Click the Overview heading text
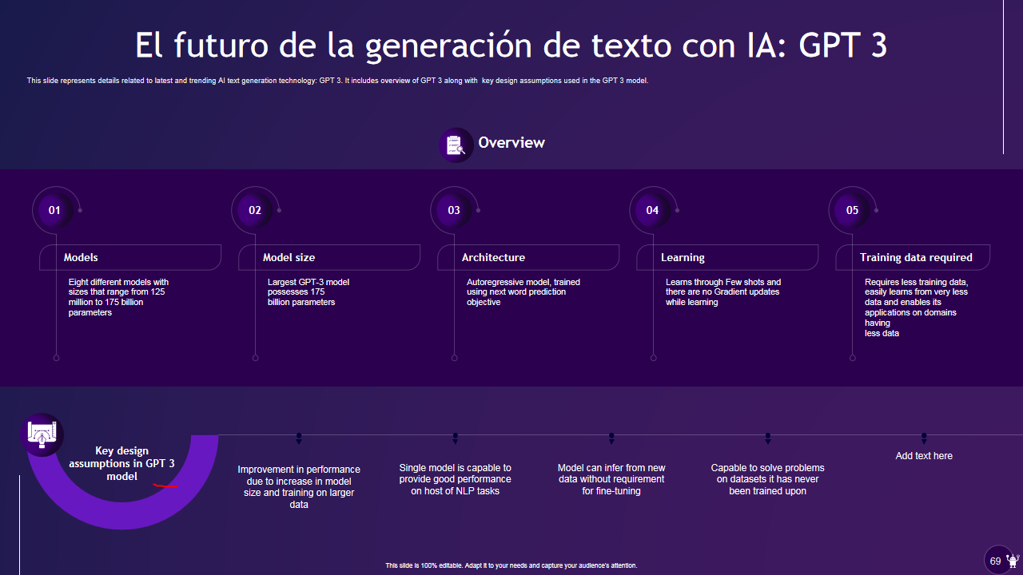1023x575 pixels. click(511, 142)
